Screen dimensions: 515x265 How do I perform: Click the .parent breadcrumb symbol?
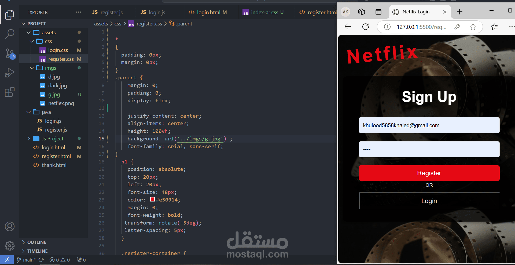coord(181,24)
